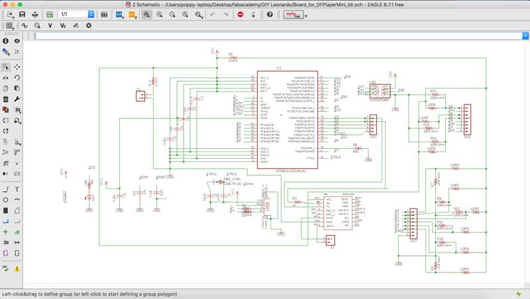Click the Redraw magnifier icon
Screen dimensions: 530x299
point(185,15)
